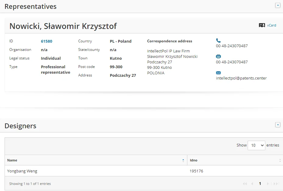Download the vCard link
This screenshot has height=191, width=283.
click(x=271, y=25)
